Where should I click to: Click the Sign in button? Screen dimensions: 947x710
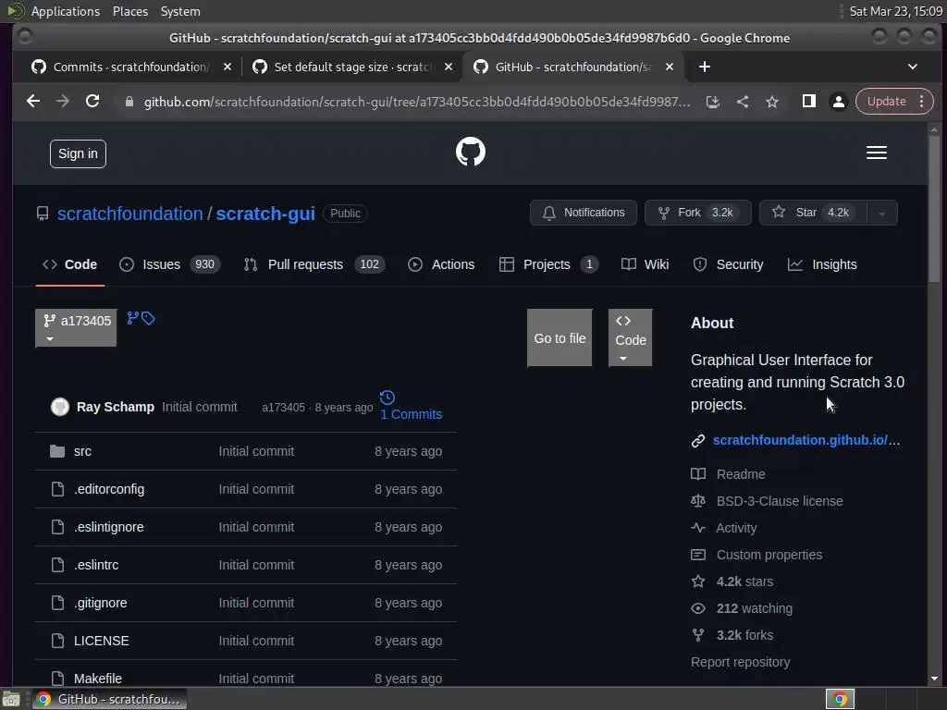[78, 154]
